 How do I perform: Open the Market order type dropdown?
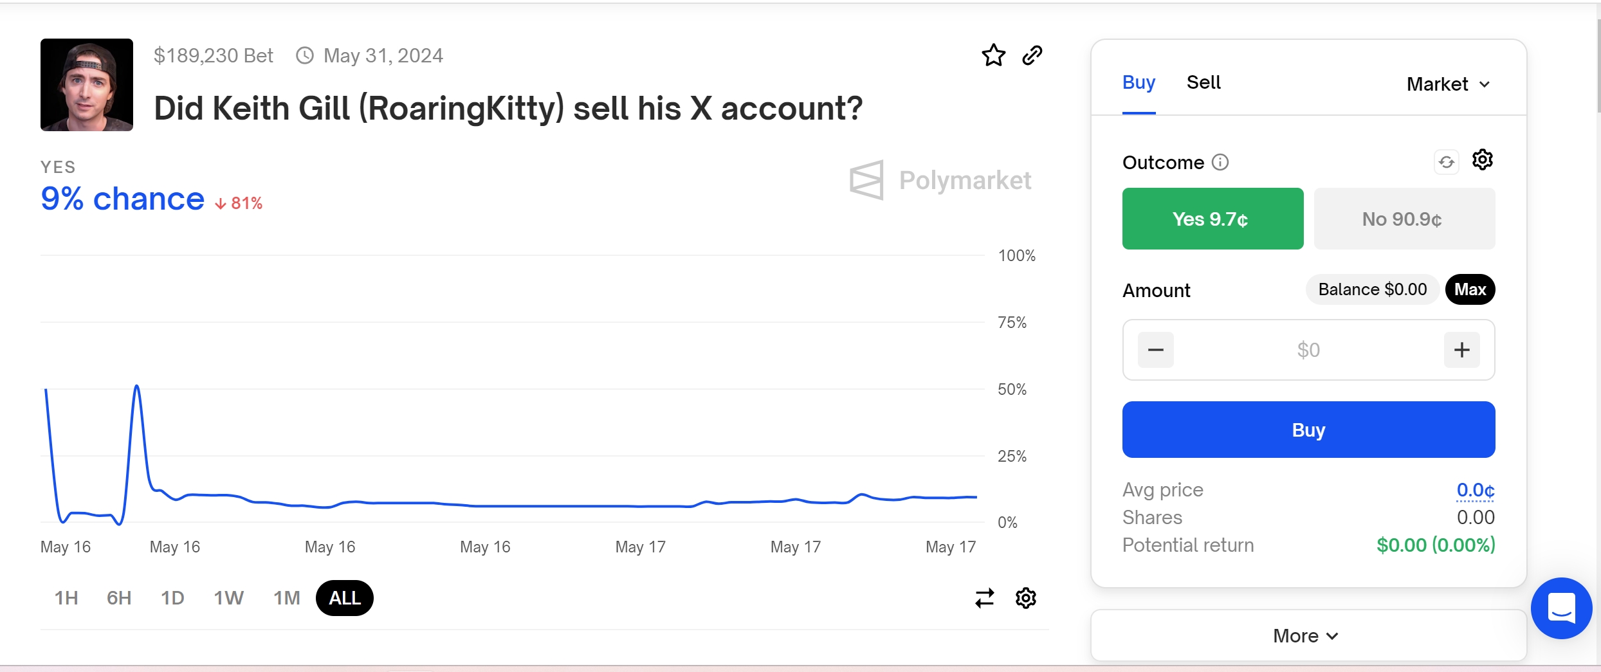1449,84
